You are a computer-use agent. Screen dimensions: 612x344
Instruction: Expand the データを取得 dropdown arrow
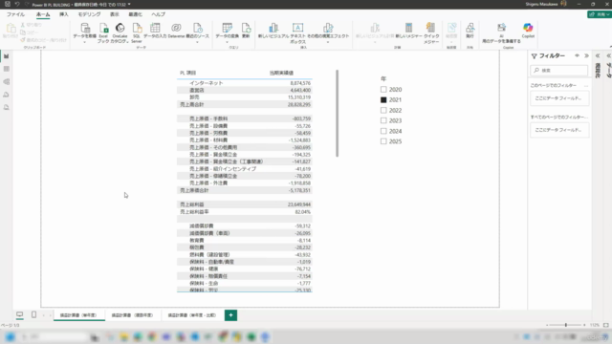pos(85,42)
